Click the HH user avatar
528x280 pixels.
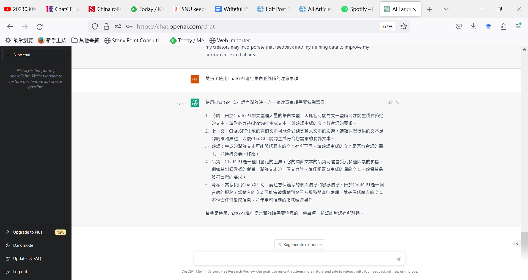coord(195,79)
